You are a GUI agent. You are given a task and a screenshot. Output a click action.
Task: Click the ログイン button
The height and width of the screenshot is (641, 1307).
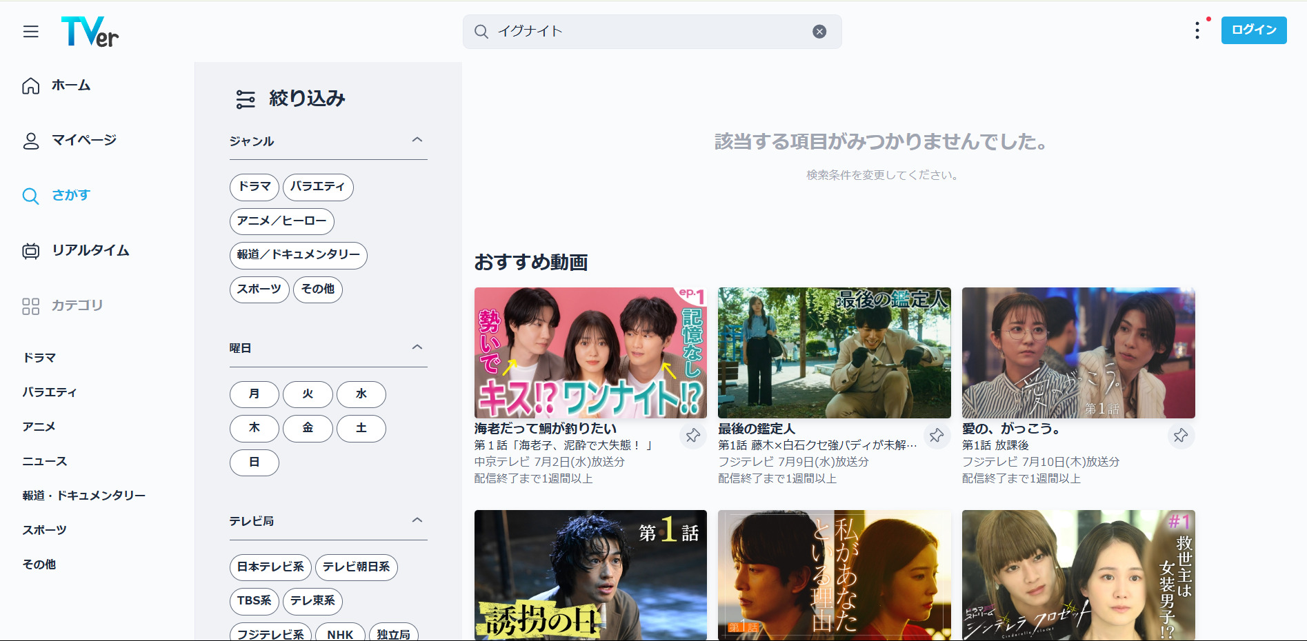(1254, 30)
